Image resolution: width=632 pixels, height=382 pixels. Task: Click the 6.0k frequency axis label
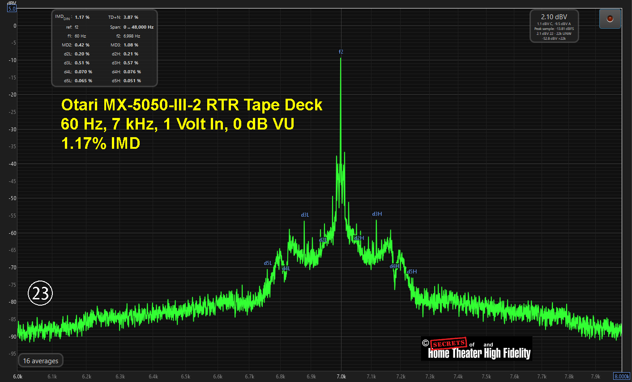click(18, 376)
